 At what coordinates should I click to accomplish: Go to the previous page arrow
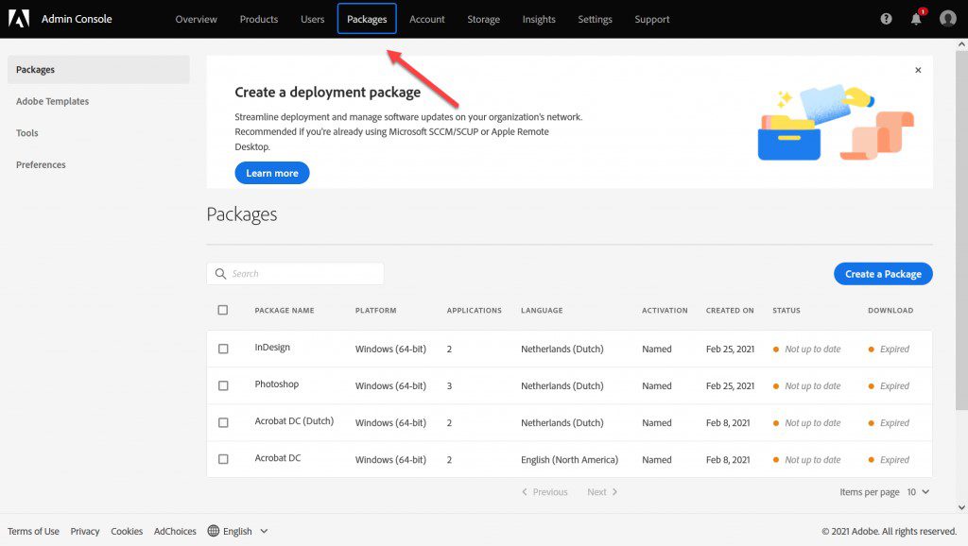coord(527,492)
